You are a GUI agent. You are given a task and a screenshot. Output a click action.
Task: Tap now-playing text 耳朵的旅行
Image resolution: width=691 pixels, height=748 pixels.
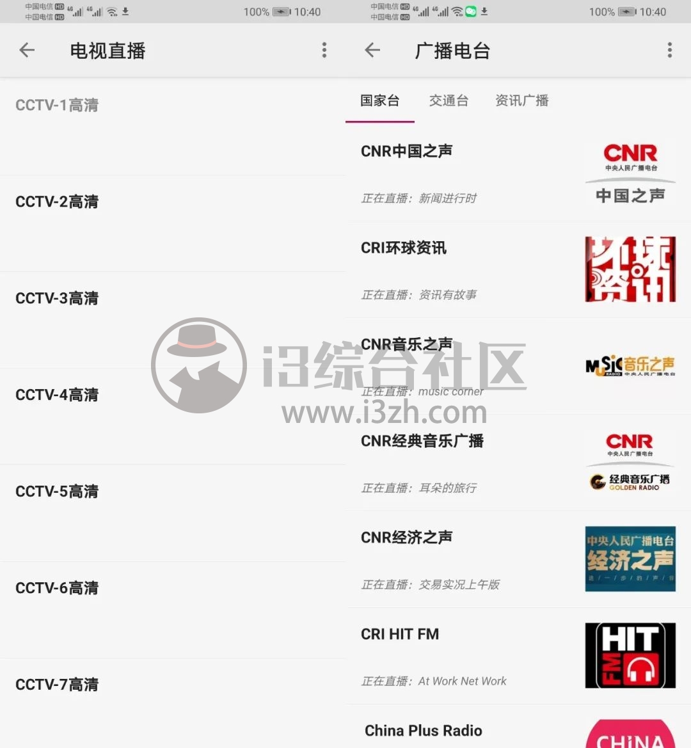pyautogui.click(x=447, y=488)
